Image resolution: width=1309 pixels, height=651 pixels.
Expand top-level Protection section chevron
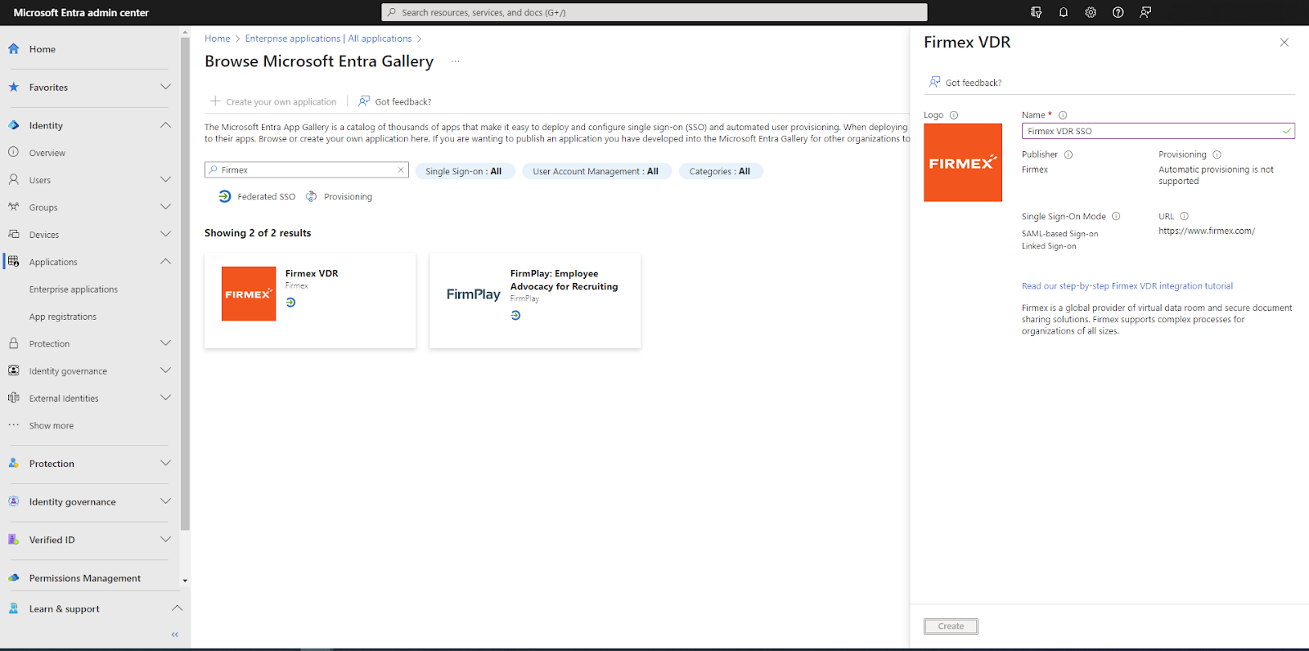coord(165,463)
